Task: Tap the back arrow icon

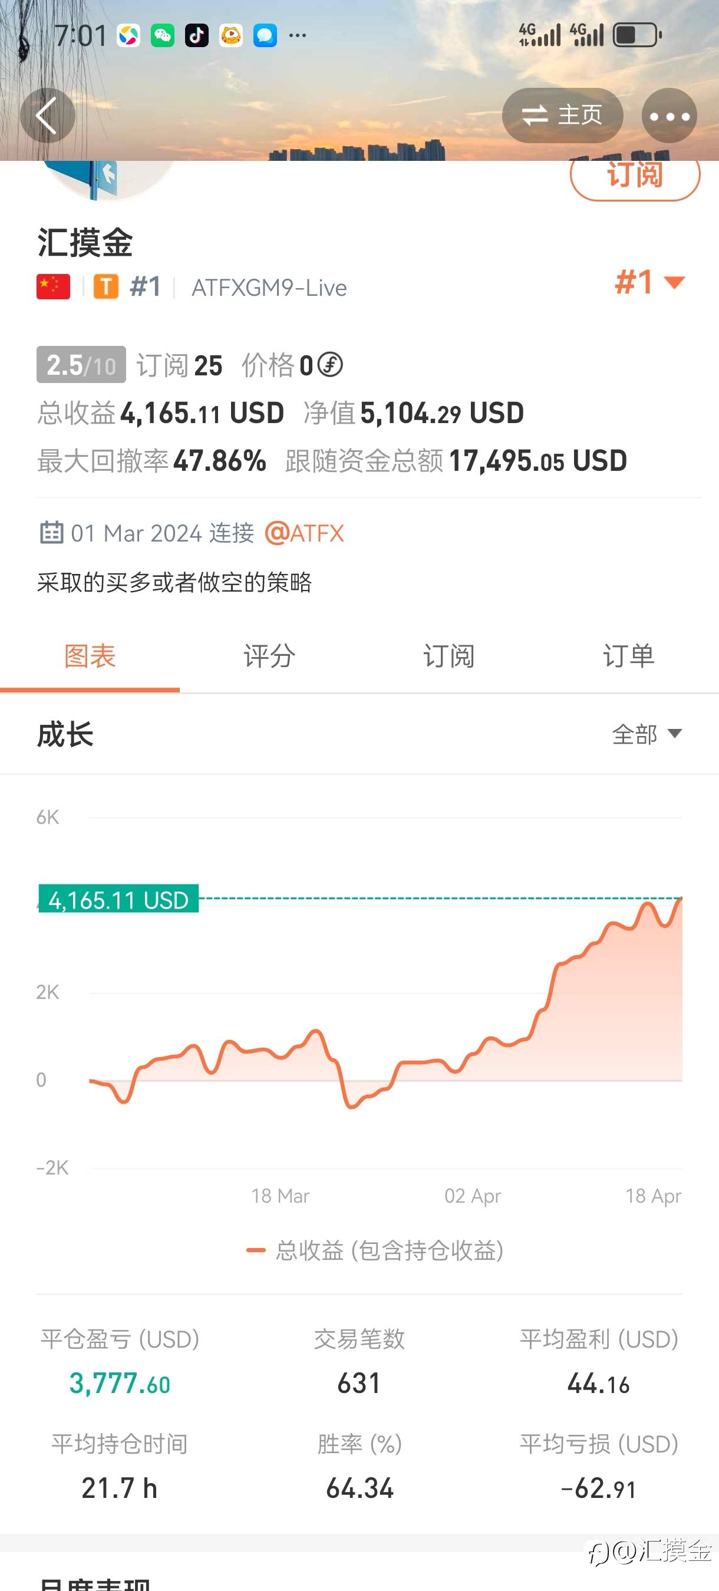Action: (x=47, y=115)
